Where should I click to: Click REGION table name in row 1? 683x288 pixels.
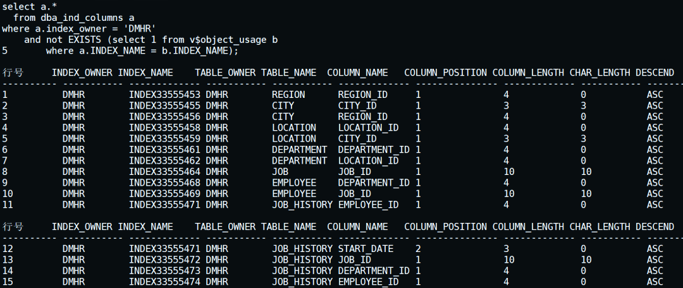point(289,94)
